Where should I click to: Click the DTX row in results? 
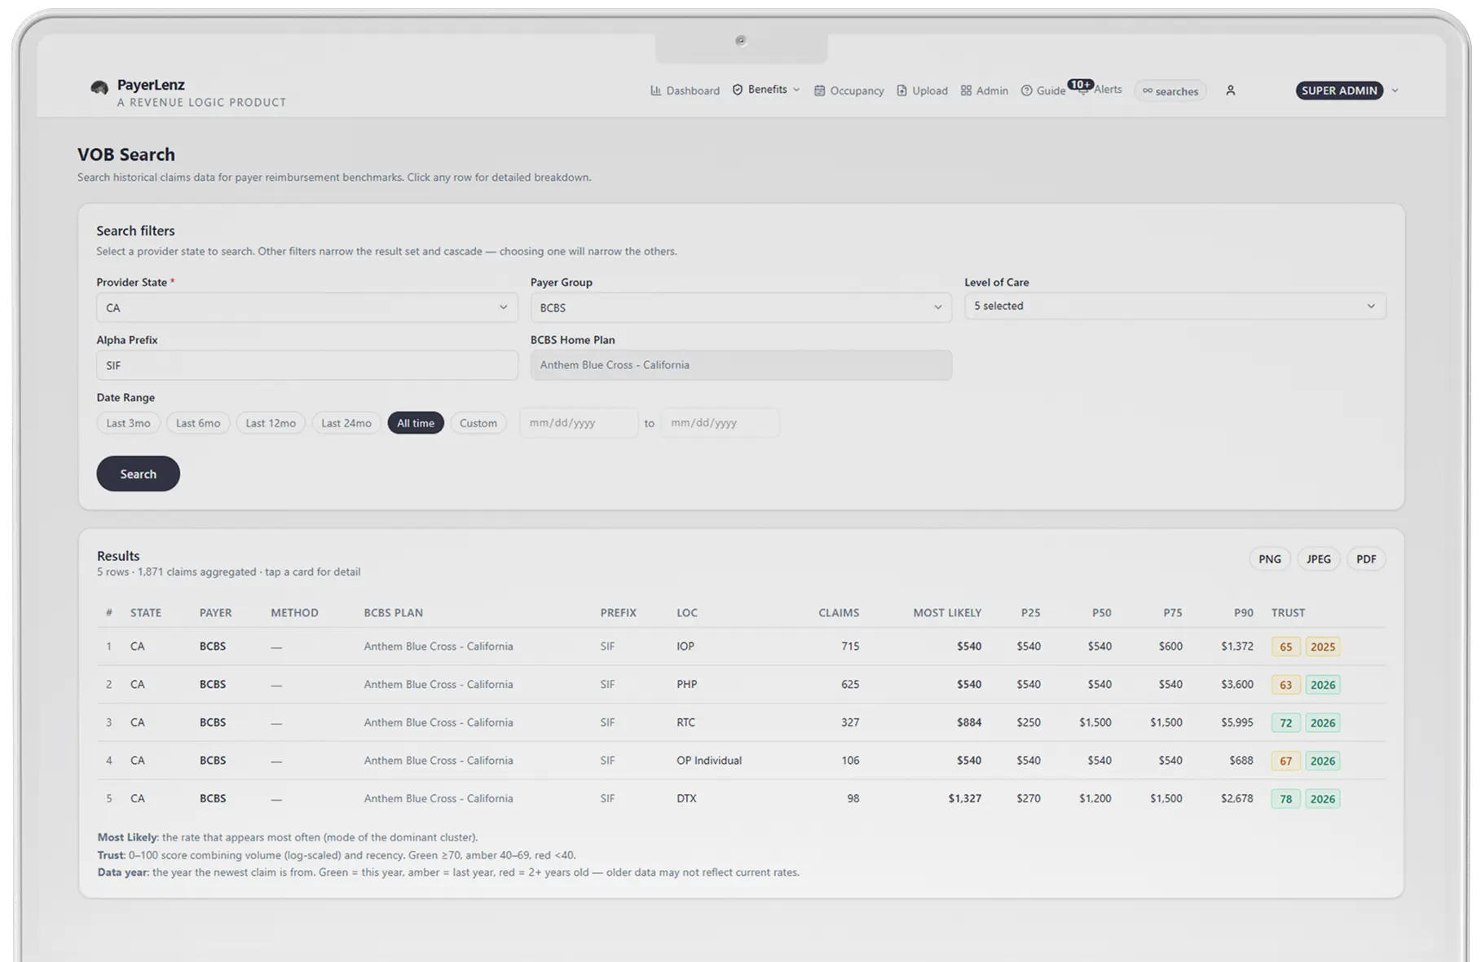click(x=741, y=799)
